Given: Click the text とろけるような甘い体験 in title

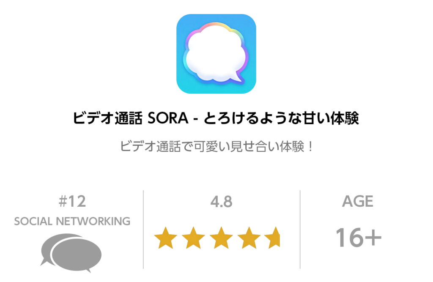Looking at the screenshot, I should (281, 118).
